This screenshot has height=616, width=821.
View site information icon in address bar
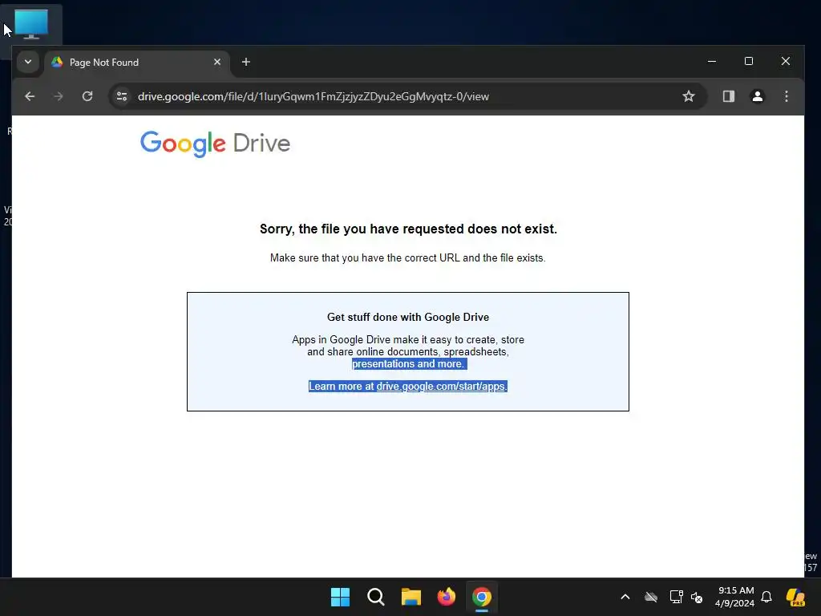pyautogui.click(x=122, y=96)
